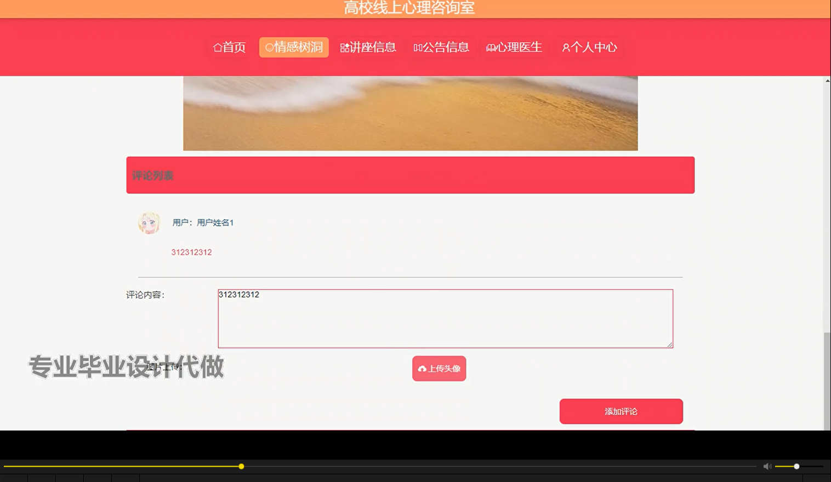Click the commenter's avatar thumbnail
This screenshot has height=482, width=831.
click(149, 223)
